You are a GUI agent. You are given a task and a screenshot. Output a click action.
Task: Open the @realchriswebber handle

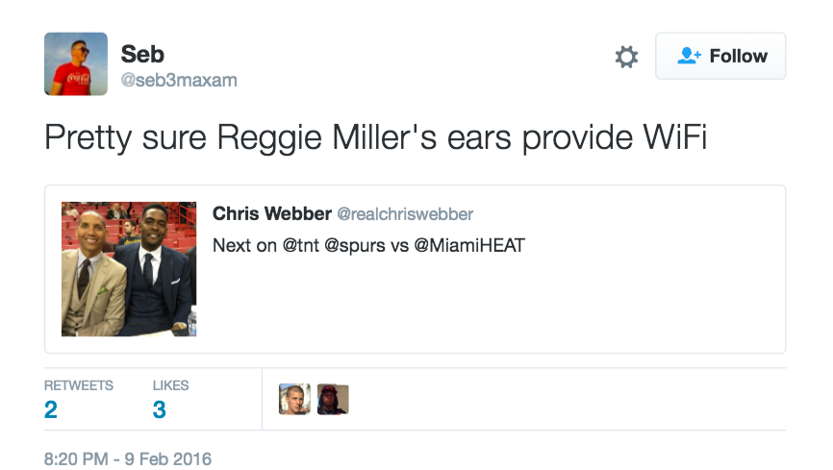pos(405,214)
